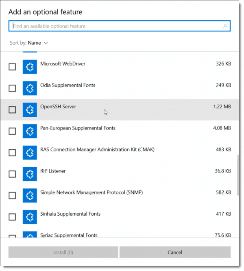The height and width of the screenshot is (271, 244).
Task: Click Pan-European Supplemental Fonts text
Action: [78, 128]
